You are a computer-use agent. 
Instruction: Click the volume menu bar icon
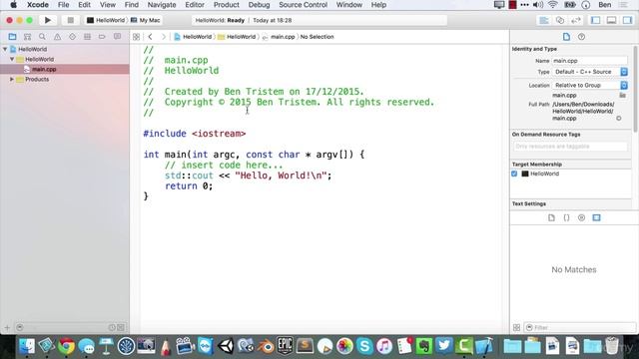(538, 5)
